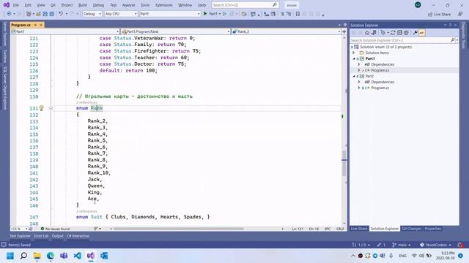Open the Any CPU platform dropdown
The width and height of the screenshot is (469, 263).
(x=121, y=14)
